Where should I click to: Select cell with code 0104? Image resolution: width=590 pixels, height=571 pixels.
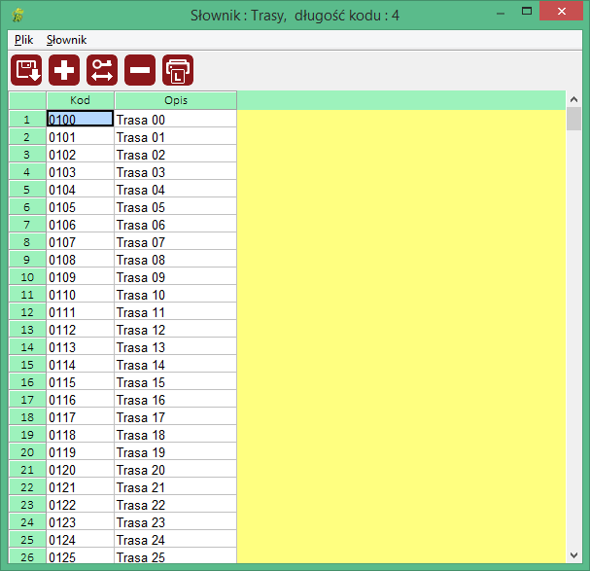coord(80,190)
